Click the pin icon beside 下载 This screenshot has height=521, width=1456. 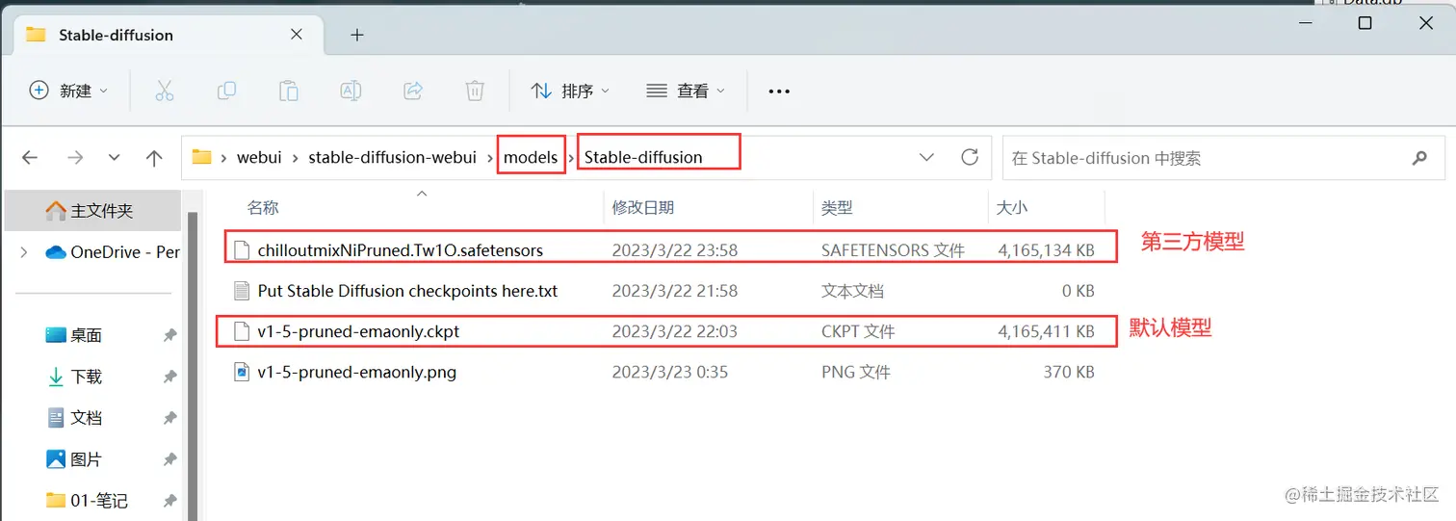pyautogui.click(x=169, y=377)
